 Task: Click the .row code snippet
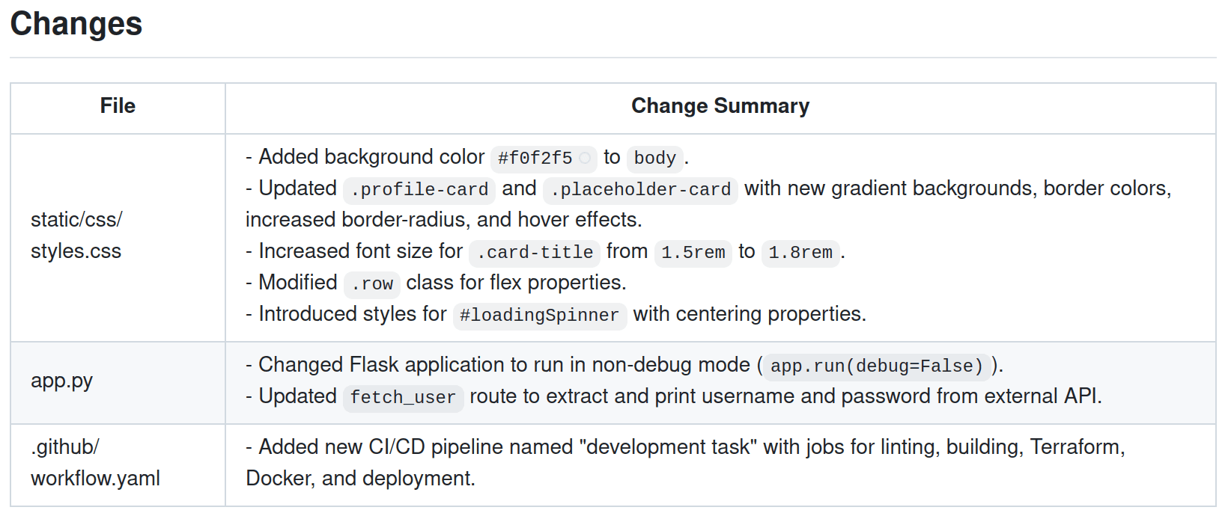(x=372, y=284)
